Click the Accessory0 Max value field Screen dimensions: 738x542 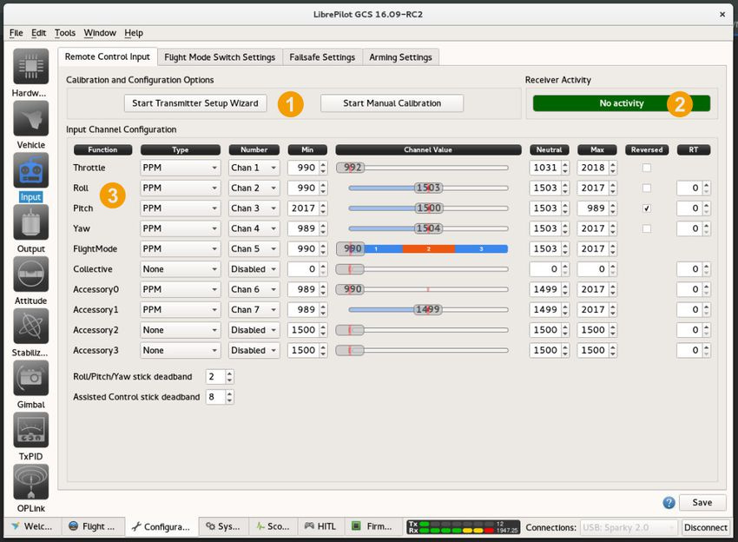click(x=596, y=289)
